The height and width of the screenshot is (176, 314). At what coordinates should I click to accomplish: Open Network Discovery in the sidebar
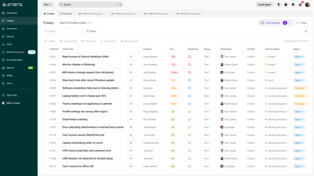(x=15, y=52)
